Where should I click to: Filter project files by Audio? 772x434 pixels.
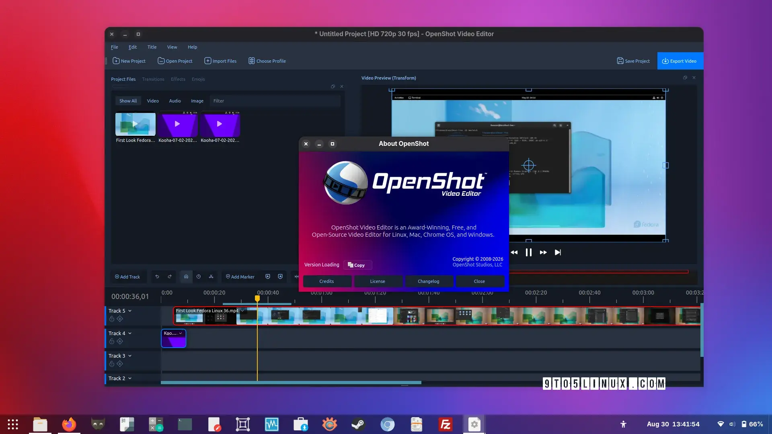(x=175, y=101)
